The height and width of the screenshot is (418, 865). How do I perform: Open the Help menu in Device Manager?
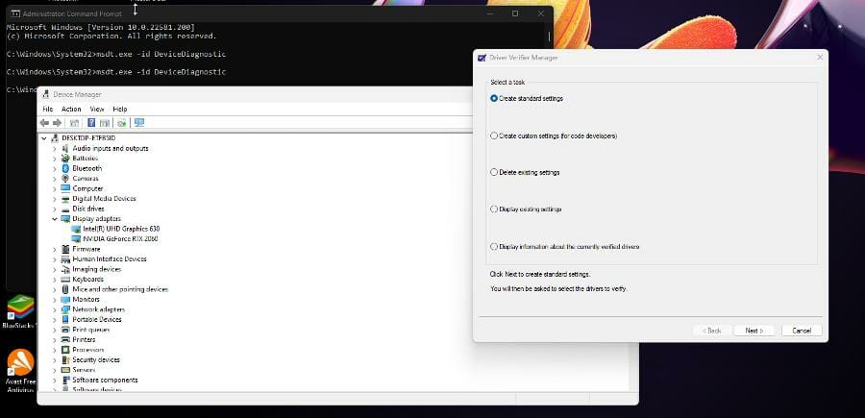pos(120,110)
